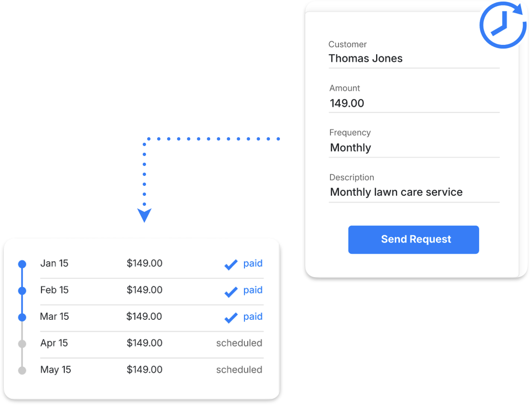Click the paid status for Mar 15
This screenshot has width=531, height=405.
point(253,316)
